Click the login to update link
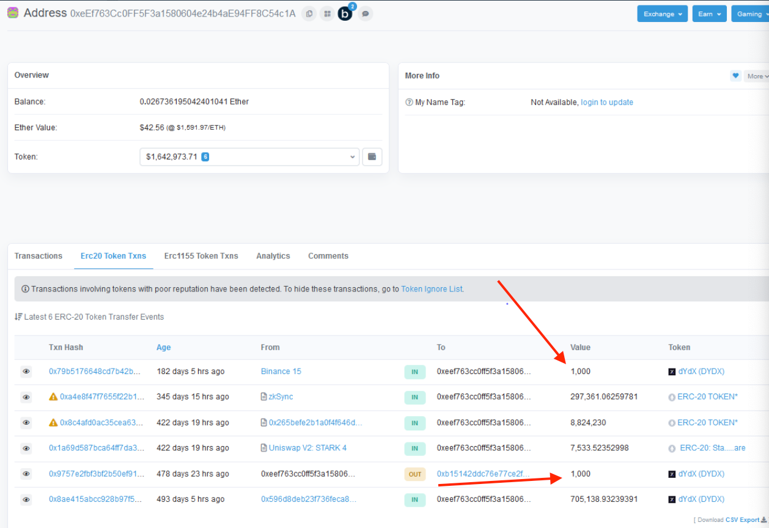Viewport: 769px width, 528px height. [x=607, y=103]
